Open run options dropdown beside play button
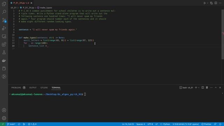This screenshot has height=126, width=224. click(x=208, y=3)
